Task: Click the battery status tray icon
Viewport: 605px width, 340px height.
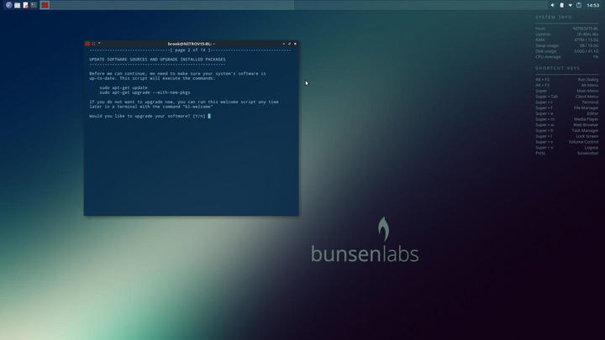Action: (562, 5)
